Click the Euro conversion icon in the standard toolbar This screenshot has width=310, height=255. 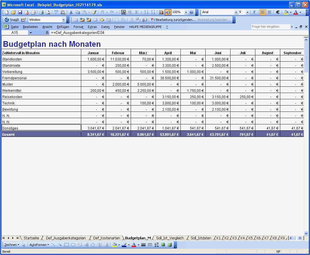click(x=124, y=12)
